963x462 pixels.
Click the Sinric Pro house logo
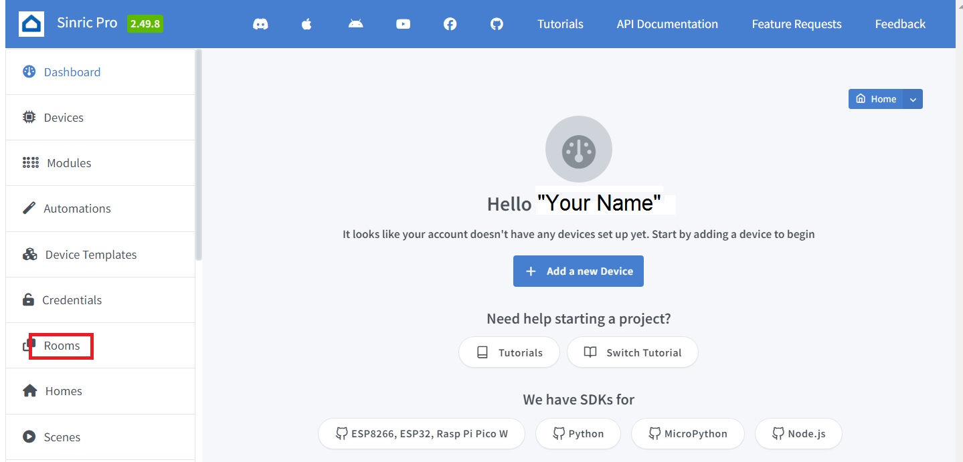pos(31,24)
